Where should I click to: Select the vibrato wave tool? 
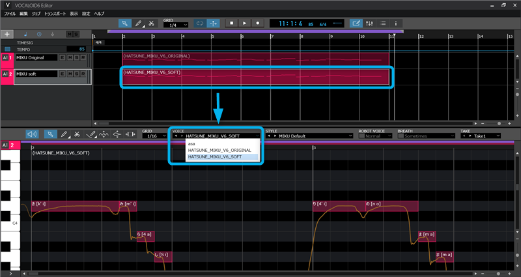pos(104,134)
